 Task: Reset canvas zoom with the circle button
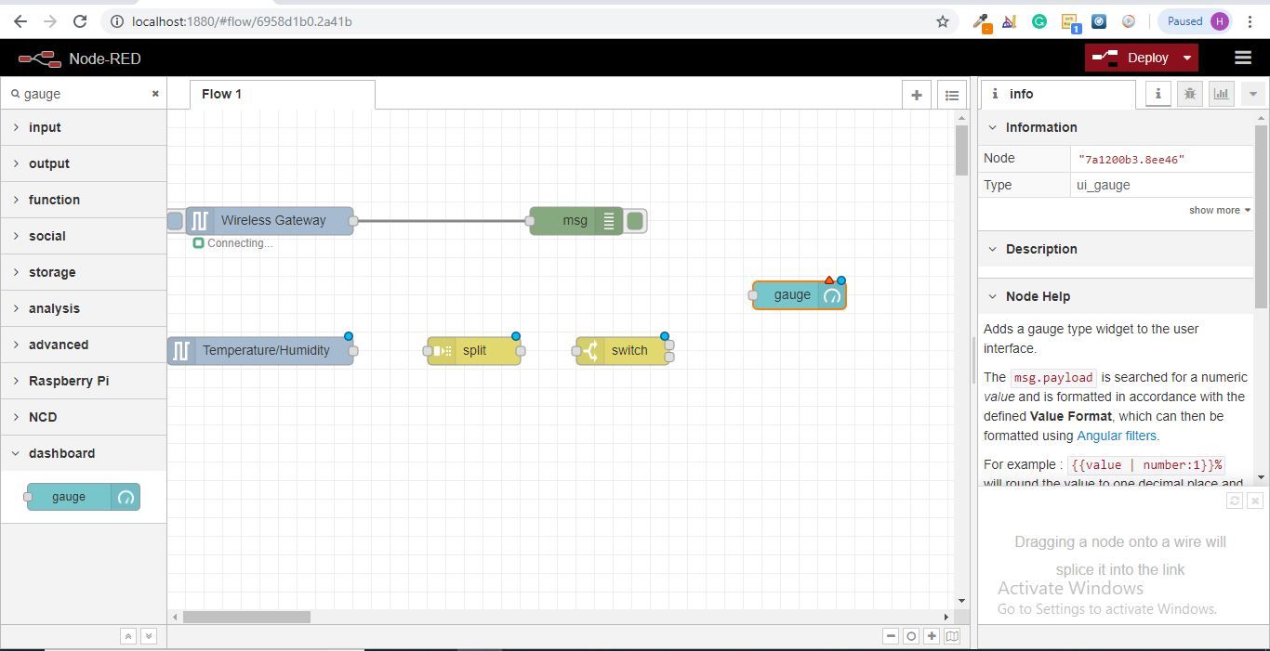[911, 636]
